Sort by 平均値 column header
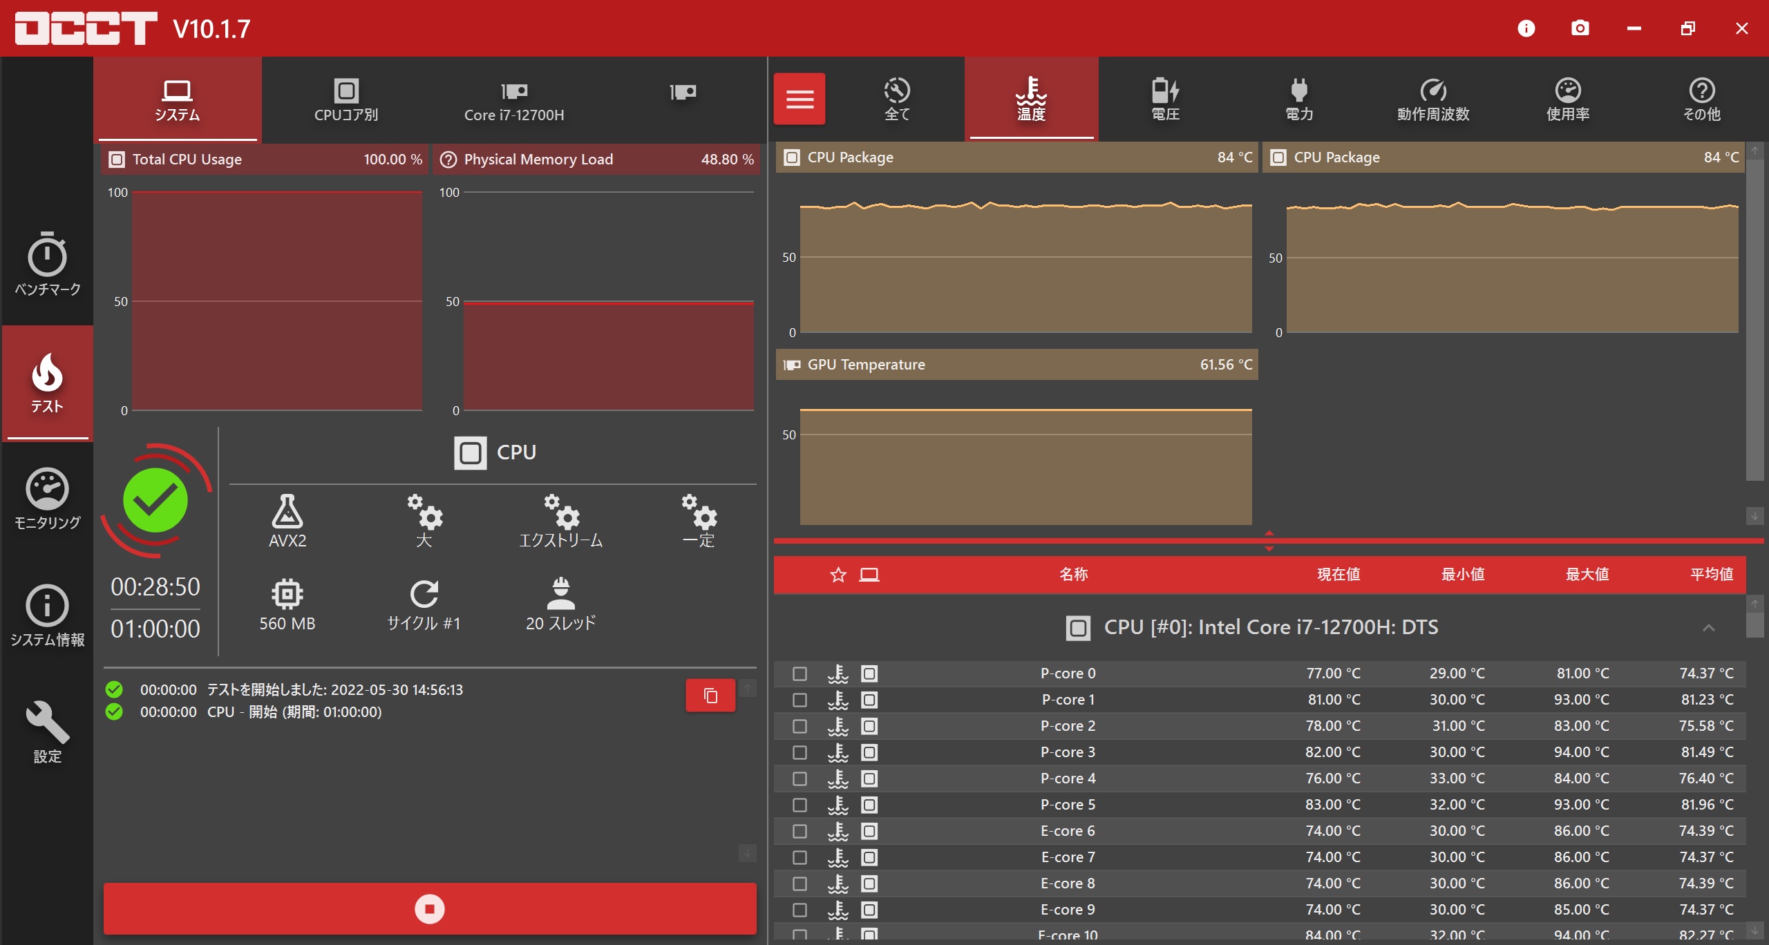 point(1711,574)
